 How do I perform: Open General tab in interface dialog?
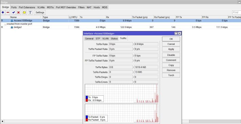tap(89, 38)
